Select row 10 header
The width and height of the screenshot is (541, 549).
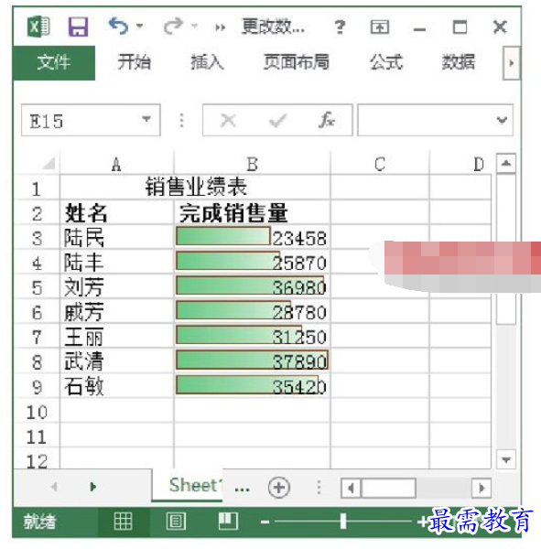pos(37,412)
